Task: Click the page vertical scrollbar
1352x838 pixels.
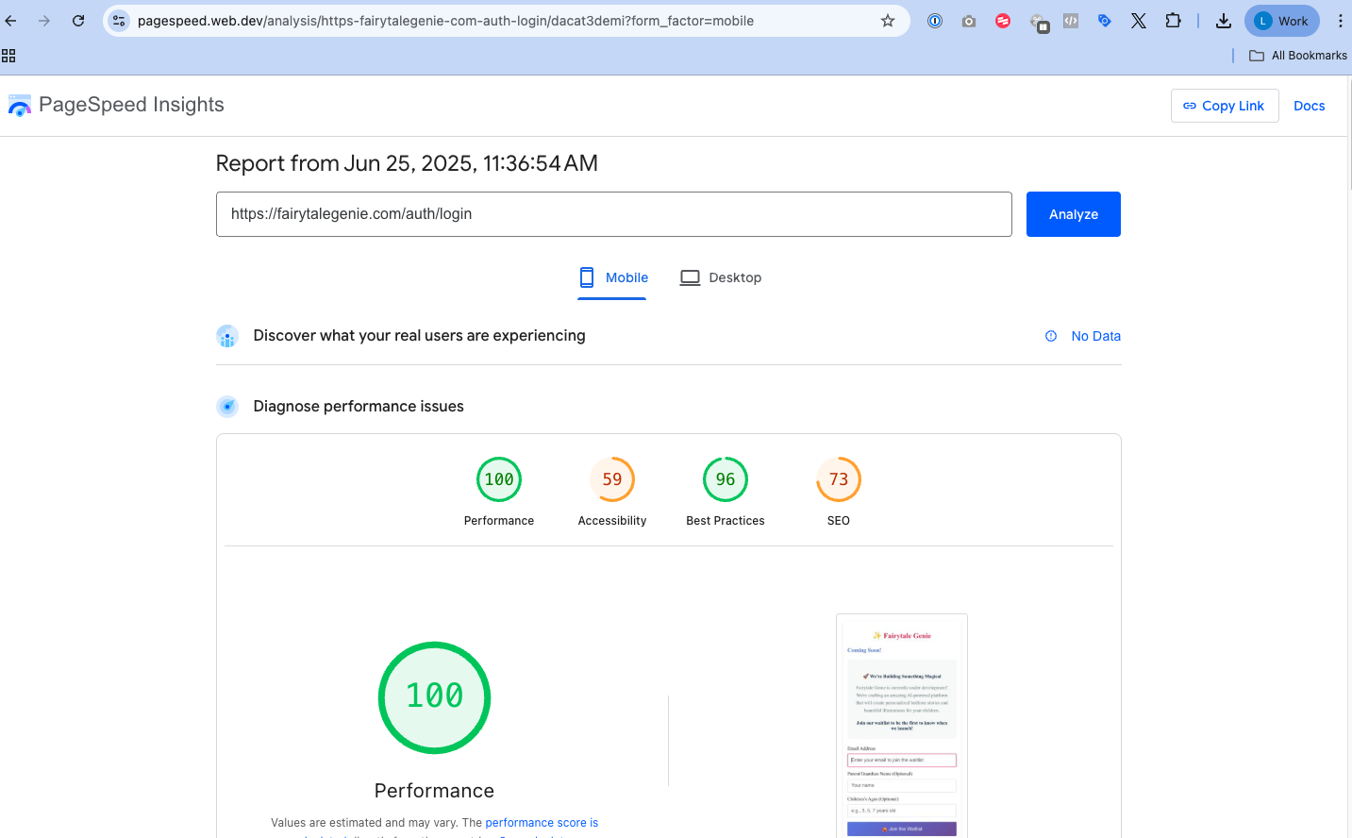Action: click(1349, 137)
